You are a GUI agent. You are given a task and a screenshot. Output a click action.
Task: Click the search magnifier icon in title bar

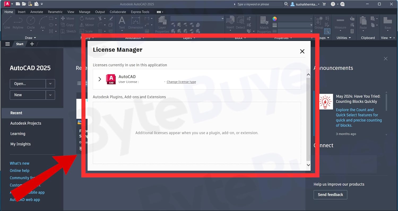(286, 4)
